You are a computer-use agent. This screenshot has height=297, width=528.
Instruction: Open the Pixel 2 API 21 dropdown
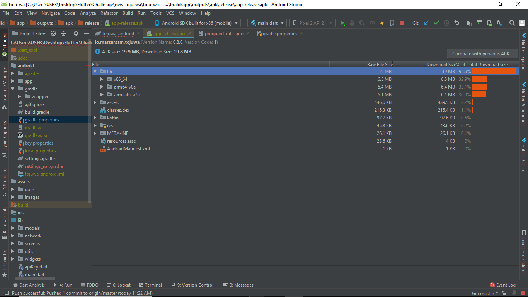point(312,23)
